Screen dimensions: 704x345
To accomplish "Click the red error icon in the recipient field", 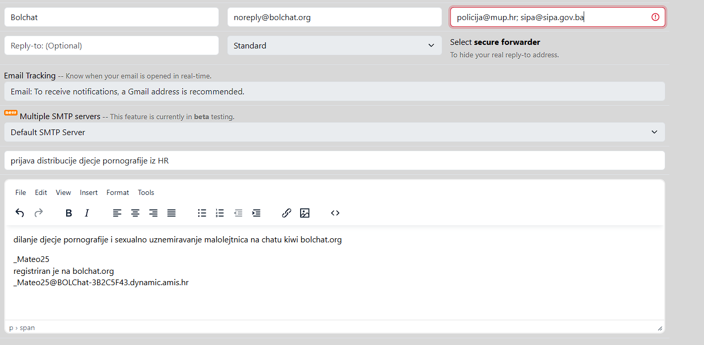I will pos(655,17).
